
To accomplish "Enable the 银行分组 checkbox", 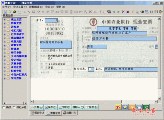I will pos(14,107).
